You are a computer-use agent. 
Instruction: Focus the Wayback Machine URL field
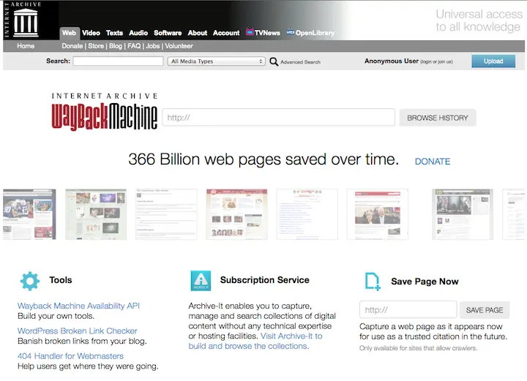278,117
